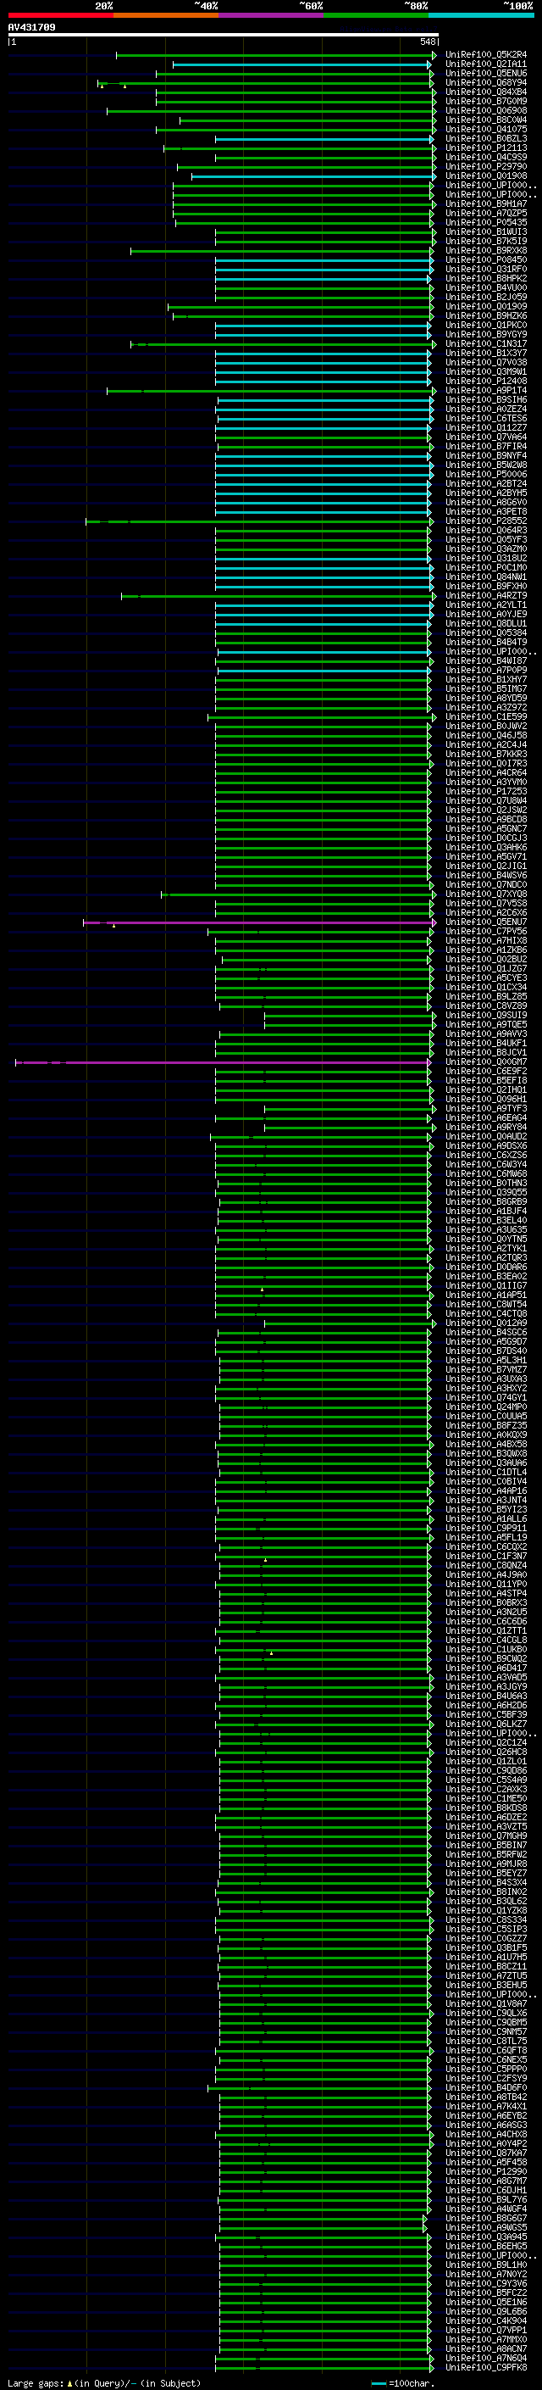Click the UniRef100_Q84X84 entry
542x2390 pixels.
(x=485, y=92)
